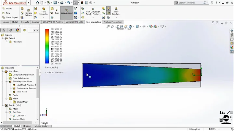
Task: Create a new document with New icon
Action: click(42, 3)
